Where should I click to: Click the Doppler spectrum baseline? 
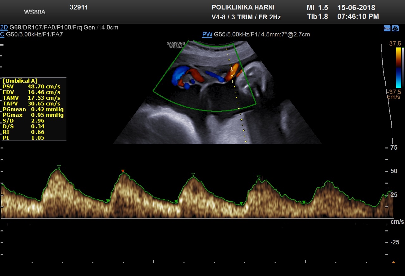coord(196,218)
